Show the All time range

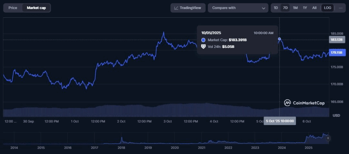[314, 8]
